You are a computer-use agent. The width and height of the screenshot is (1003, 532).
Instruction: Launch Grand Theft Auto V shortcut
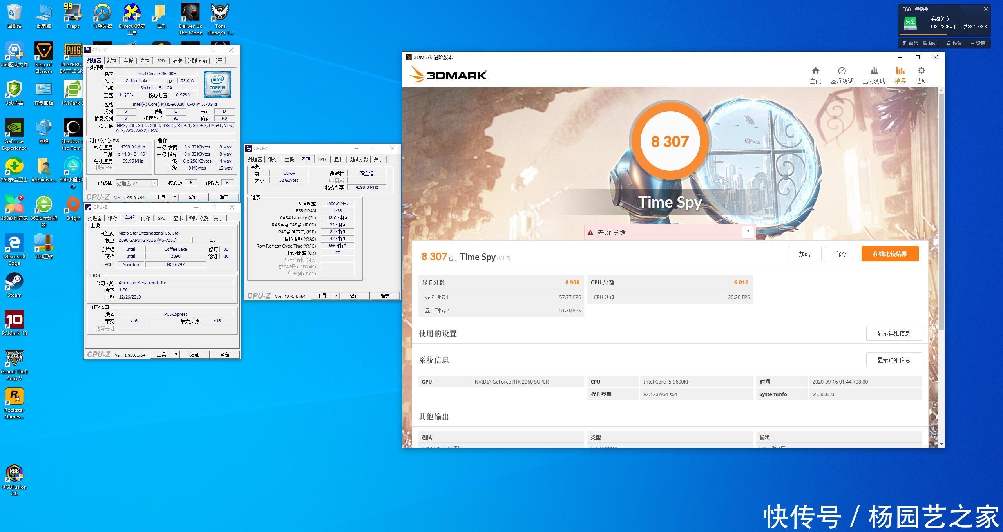[14, 365]
